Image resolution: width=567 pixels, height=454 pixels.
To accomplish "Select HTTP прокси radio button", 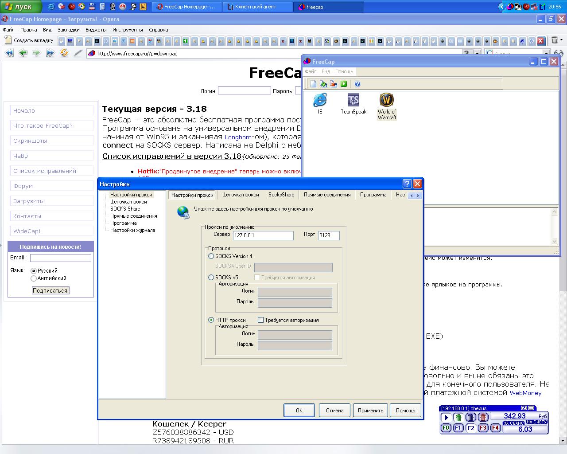I will (x=211, y=320).
